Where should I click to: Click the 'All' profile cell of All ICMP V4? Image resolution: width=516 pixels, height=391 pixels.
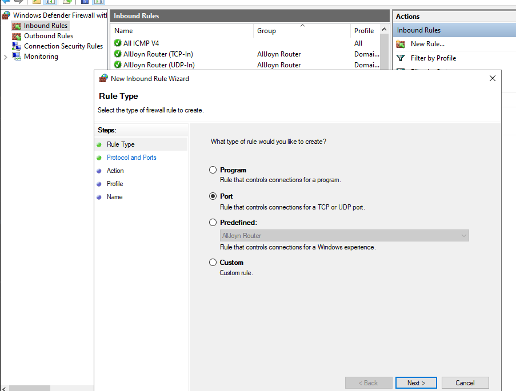tap(358, 43)
